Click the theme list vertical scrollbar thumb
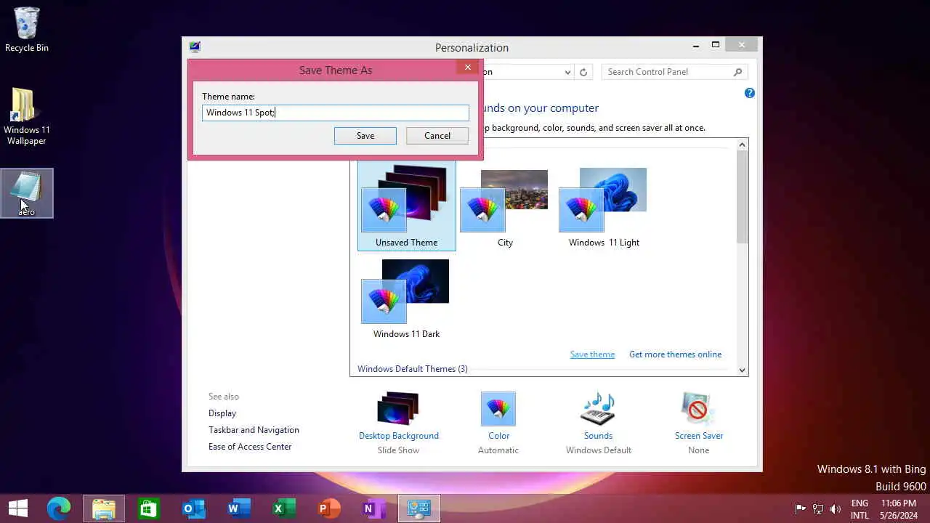Viewport: 930px width, 523px height. tap(742, 198)
